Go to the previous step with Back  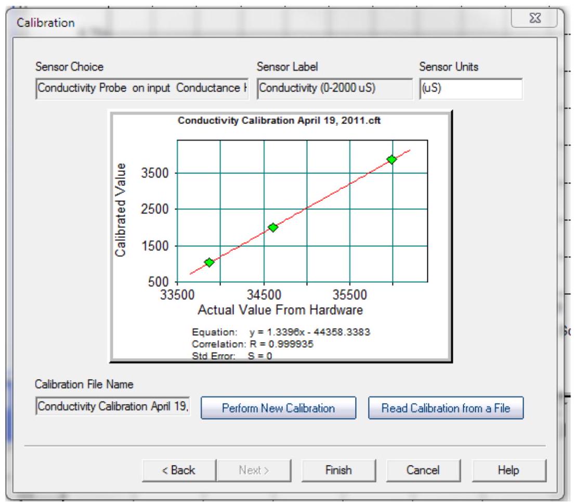click(x=178, y=470)
